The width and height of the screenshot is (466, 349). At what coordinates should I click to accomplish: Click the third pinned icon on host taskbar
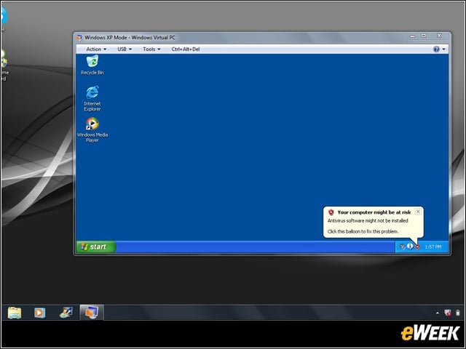pyautogui.click(x=66, y=313)
